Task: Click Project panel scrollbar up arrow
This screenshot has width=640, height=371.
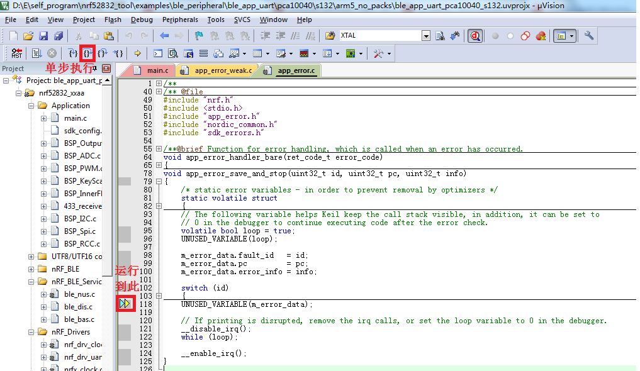Action: 108,80
